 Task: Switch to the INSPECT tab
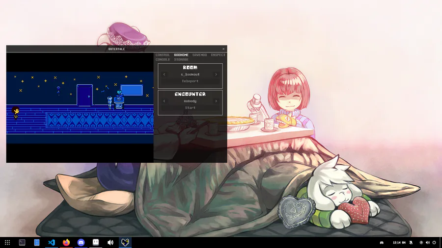point(218,55)
